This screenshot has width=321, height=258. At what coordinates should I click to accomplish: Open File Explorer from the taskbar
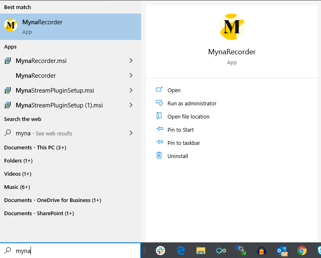[x=201, y=251]
